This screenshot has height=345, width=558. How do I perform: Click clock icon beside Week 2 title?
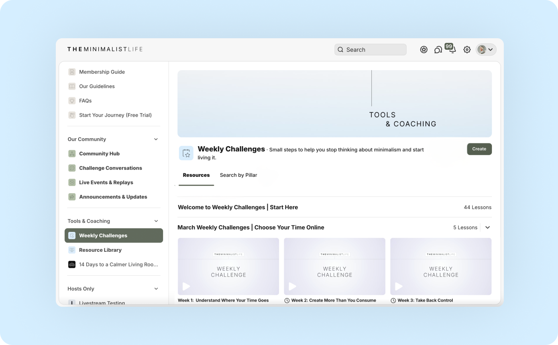pyautogui.click(x=287, y=300)
